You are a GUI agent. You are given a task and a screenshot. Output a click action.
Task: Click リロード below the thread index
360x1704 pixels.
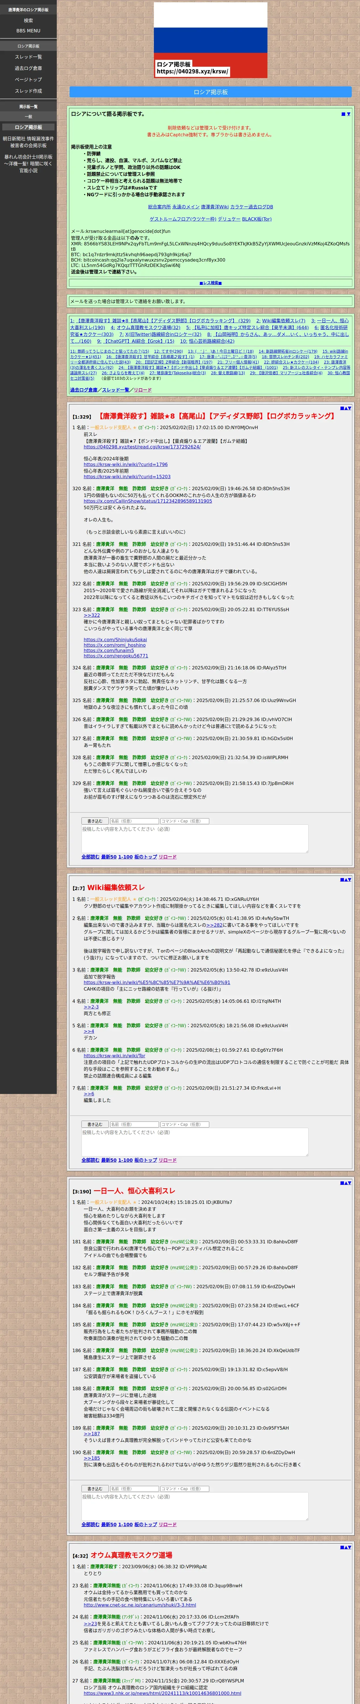pyautogui.click(x=142, y=390)
